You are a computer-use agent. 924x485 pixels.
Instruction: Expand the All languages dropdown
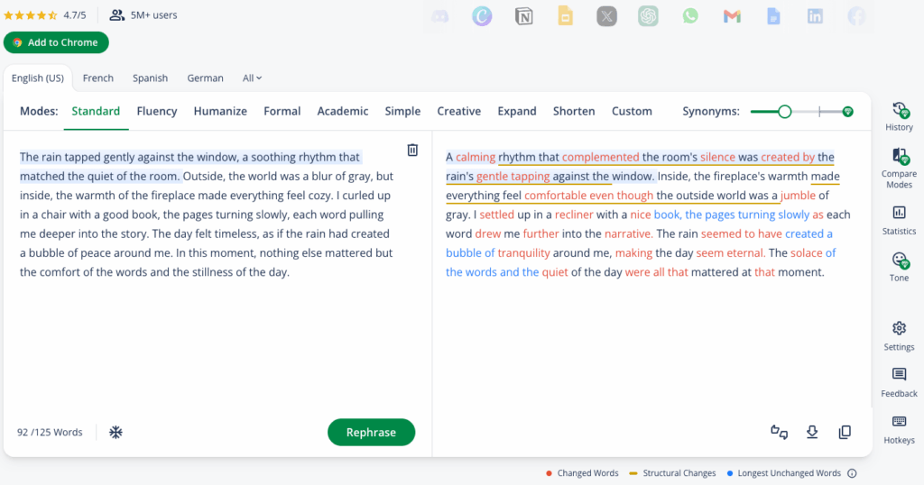[x=252, y=78]
